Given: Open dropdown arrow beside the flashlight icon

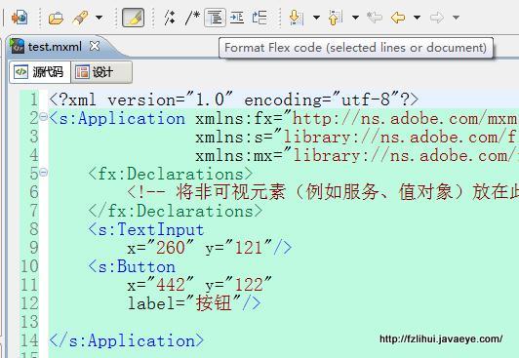Looking at the screenshot, I should pos(99,18).
